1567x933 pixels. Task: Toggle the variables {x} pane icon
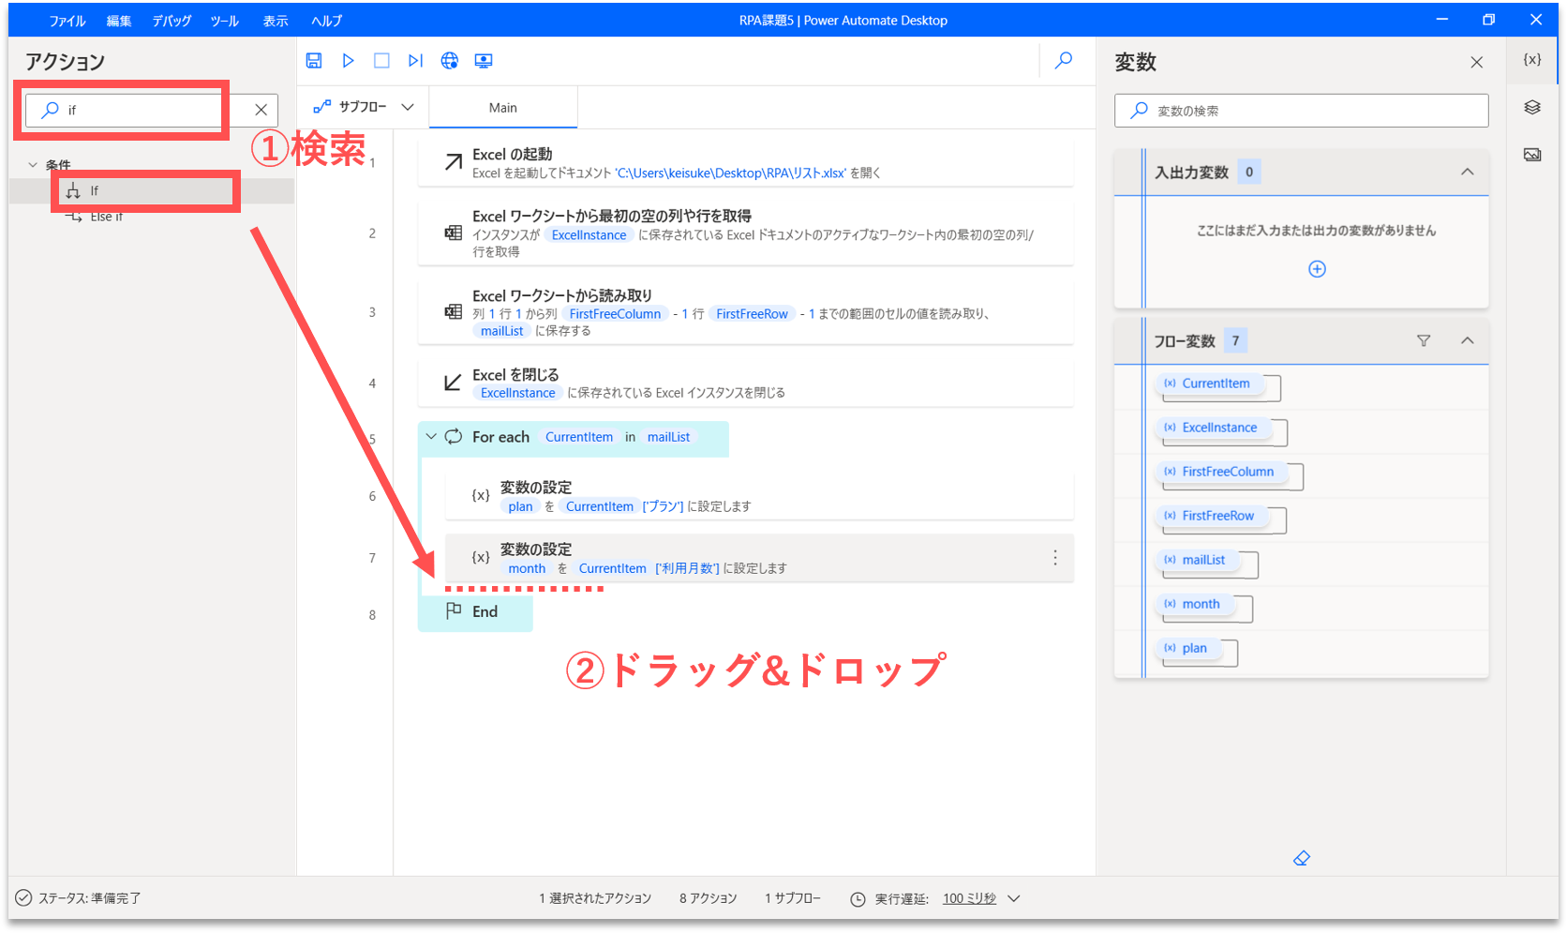pyautogui.click(x=1532, y=59)
